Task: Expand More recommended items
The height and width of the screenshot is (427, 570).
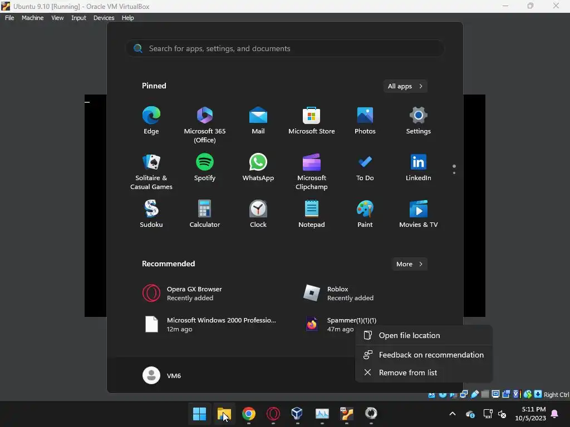Action: [x=409, y=264]
